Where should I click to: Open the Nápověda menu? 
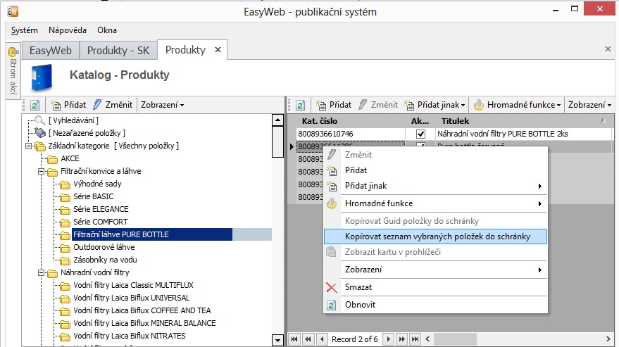(x=68, y=30)
